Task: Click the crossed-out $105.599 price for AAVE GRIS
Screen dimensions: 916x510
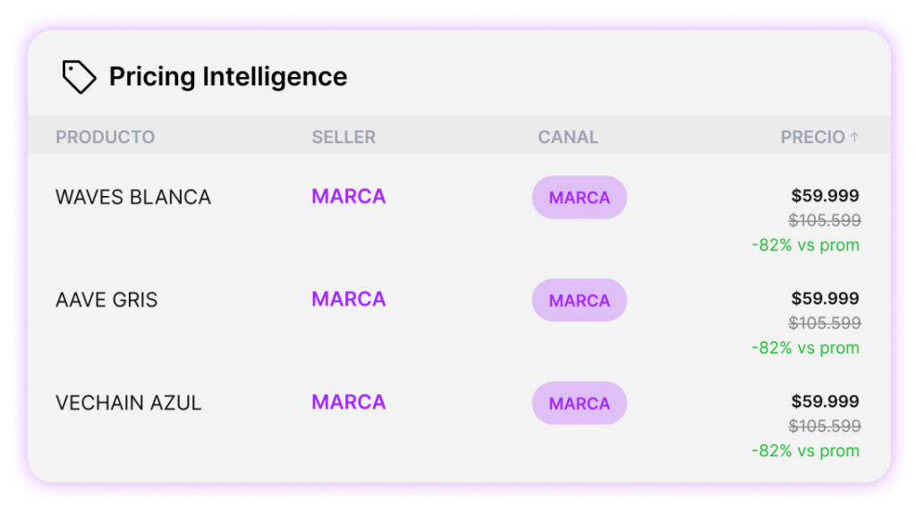Action: (x=824, y=322)
